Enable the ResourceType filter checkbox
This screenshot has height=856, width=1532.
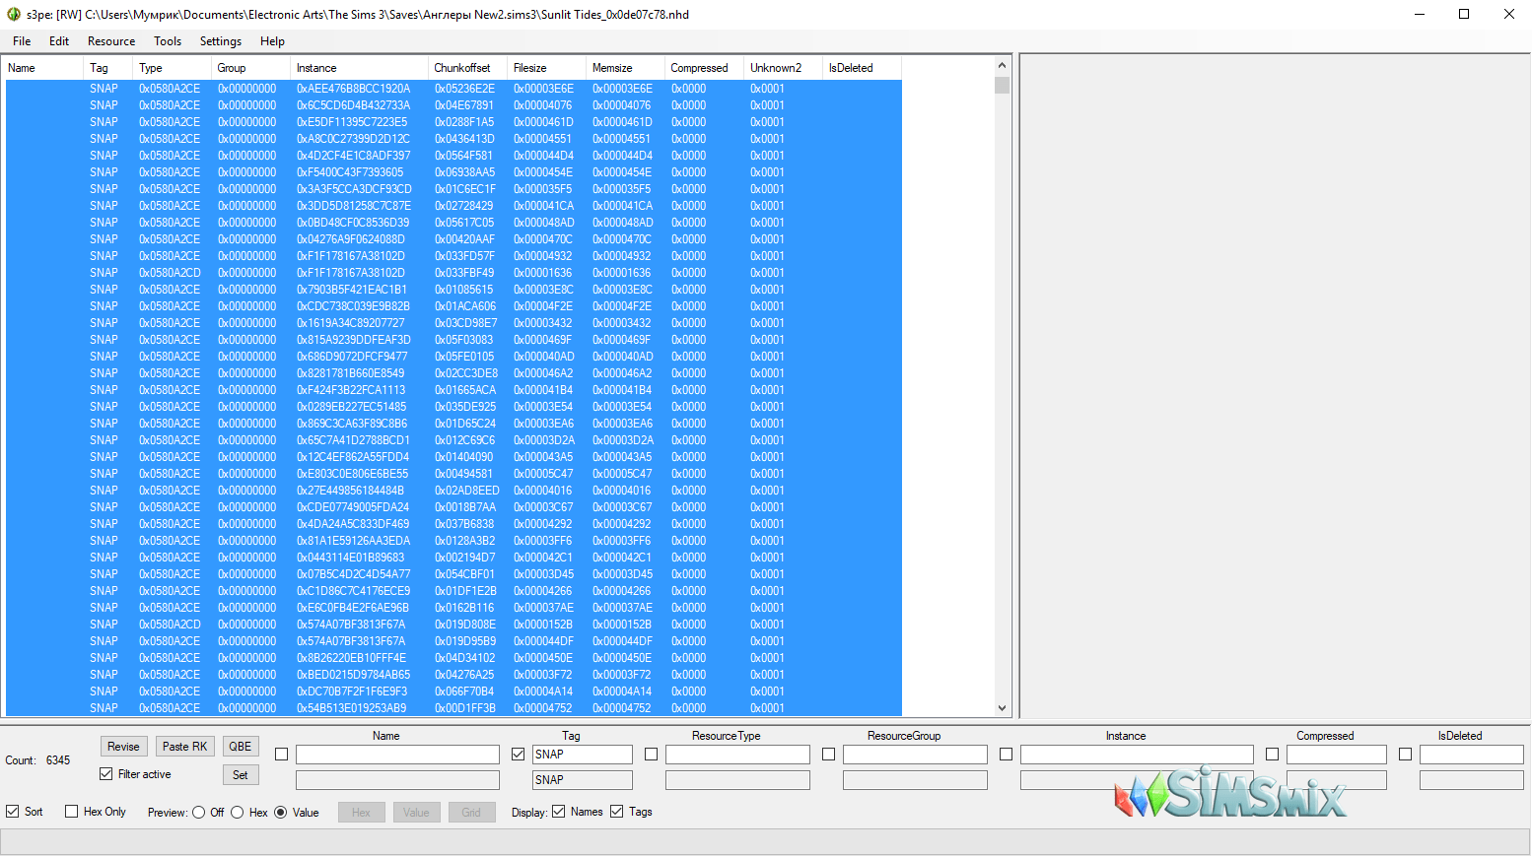(652, 755)
